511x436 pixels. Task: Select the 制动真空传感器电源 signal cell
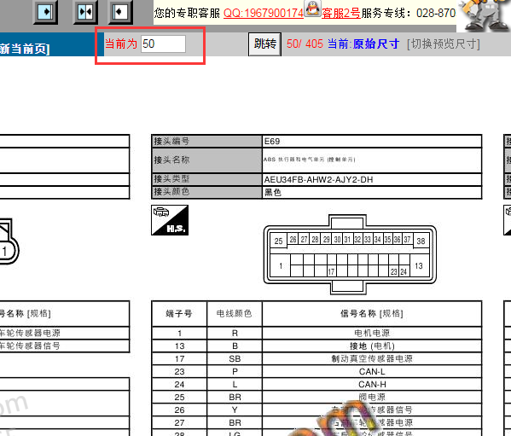click(x=372, y=358)
